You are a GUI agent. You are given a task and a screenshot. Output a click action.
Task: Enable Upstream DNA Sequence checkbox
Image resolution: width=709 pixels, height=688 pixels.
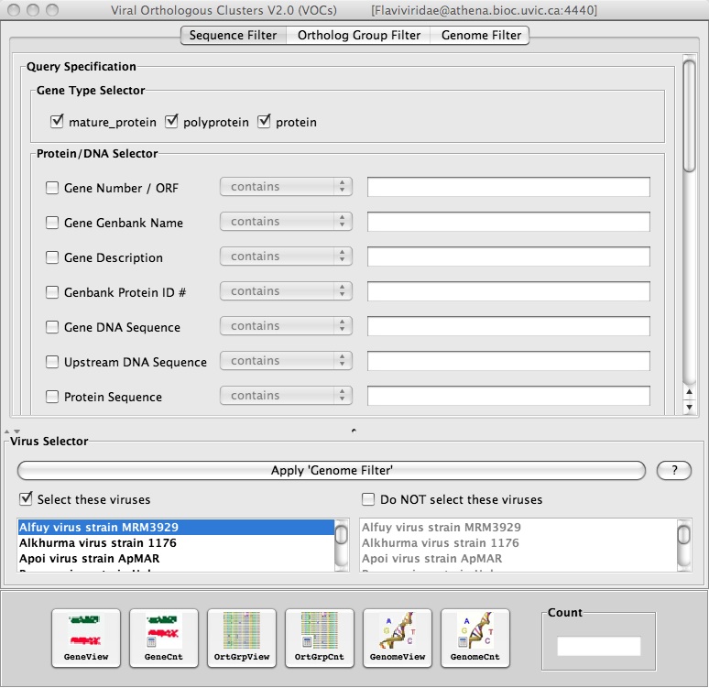click(52, 362)
